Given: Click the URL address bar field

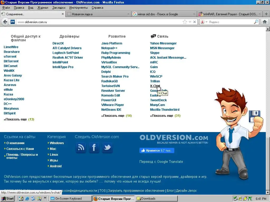Looking at the screenshot, I should point(99,22).
